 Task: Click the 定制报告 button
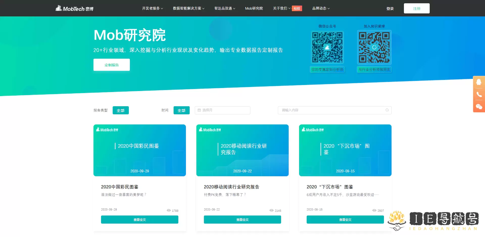click(x=111, y=65)
